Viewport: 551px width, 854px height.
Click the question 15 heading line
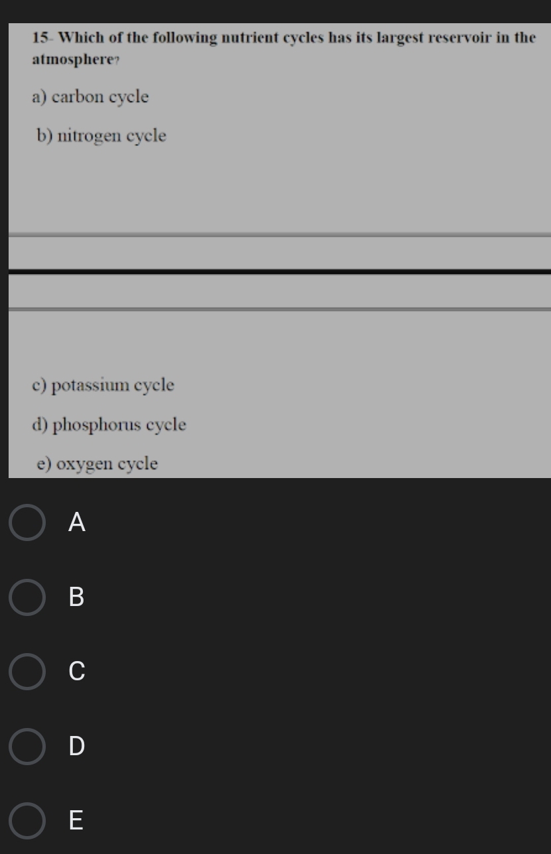coord(284,38)
